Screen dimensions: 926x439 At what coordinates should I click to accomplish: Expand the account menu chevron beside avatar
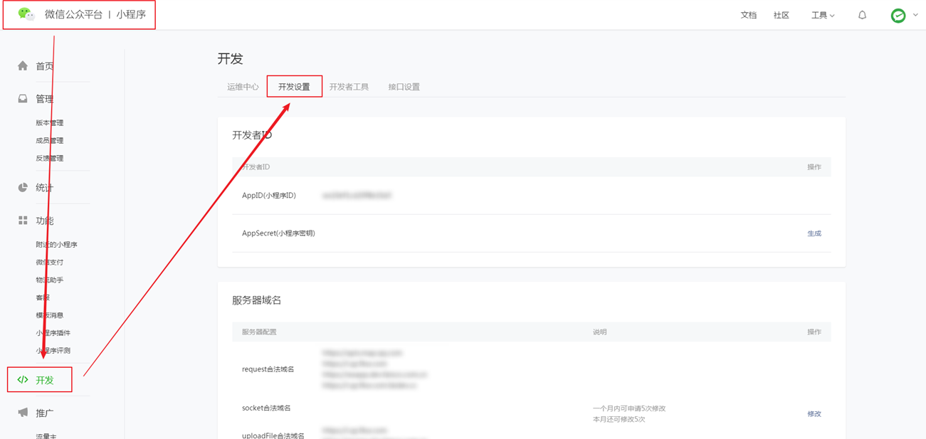(915, 15)
